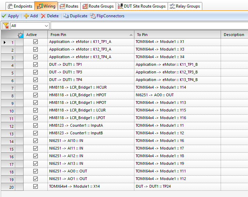Screen dimensions: 248x197
Task: Click the Apply checkmark button
Action: (10, 16)
